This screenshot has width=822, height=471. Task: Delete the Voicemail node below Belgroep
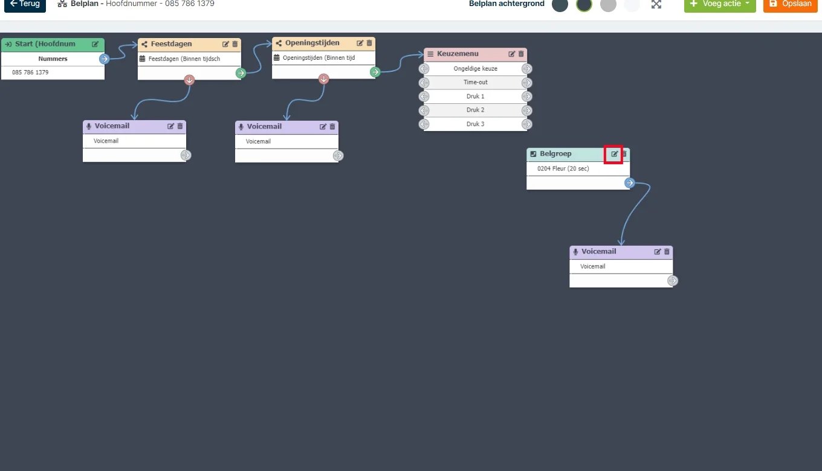click(x=667, y=252)
